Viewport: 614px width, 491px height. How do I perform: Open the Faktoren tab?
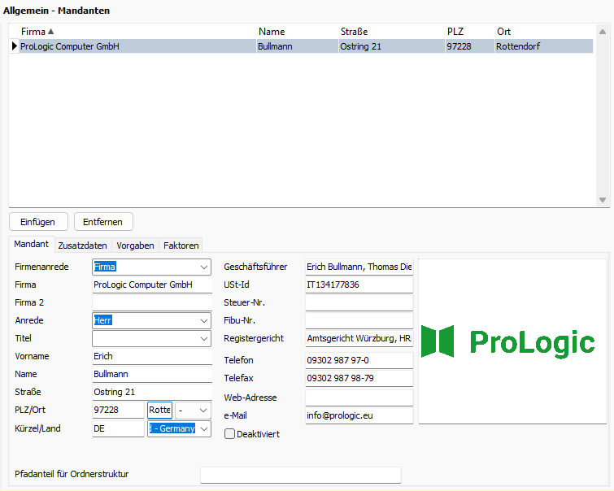point(181,245)
